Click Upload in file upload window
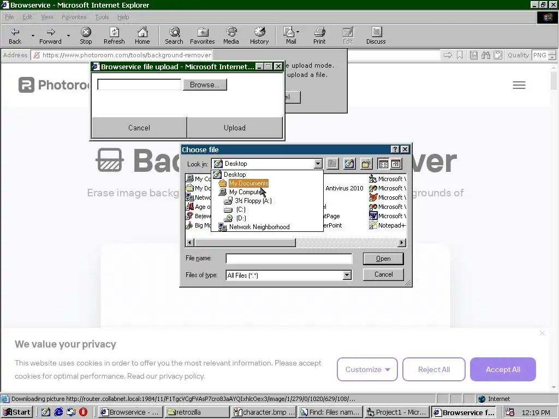559x419 pixels. 235,128
